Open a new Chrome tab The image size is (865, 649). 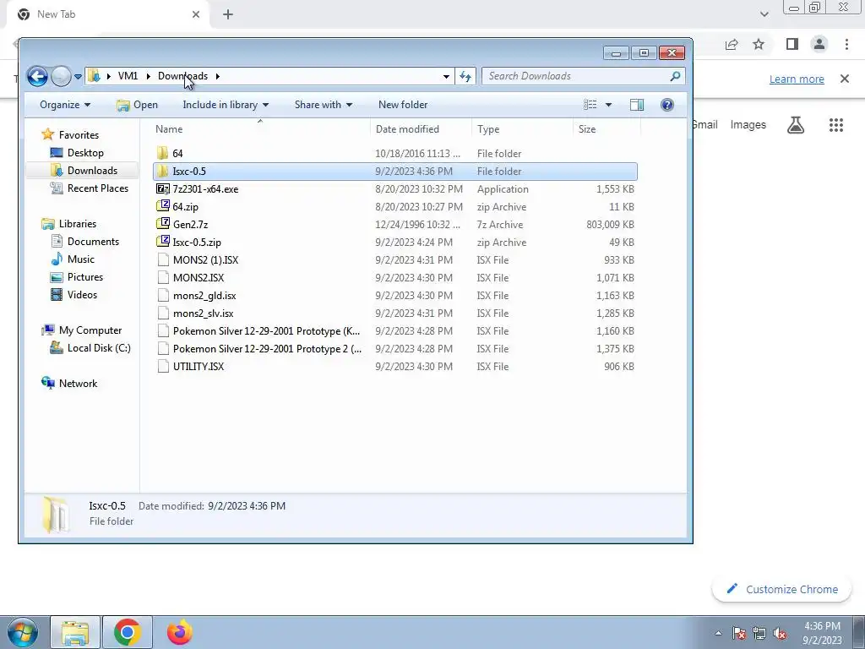pos(228,14)
